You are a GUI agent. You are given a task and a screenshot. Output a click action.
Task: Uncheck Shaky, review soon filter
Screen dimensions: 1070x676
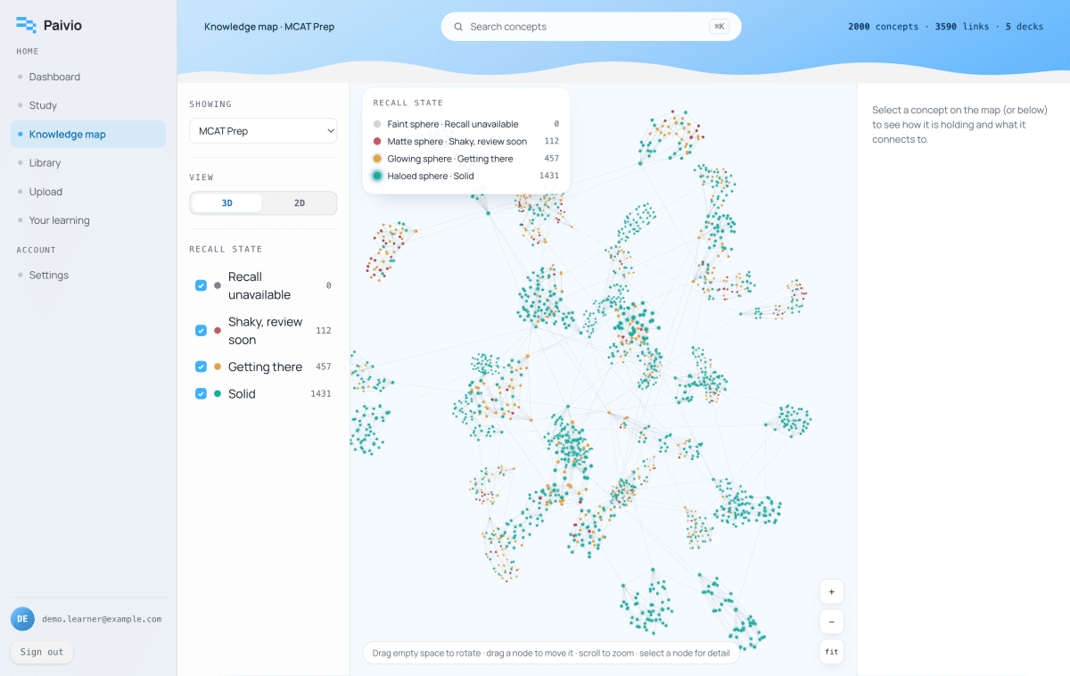click(x=201, y=330)
